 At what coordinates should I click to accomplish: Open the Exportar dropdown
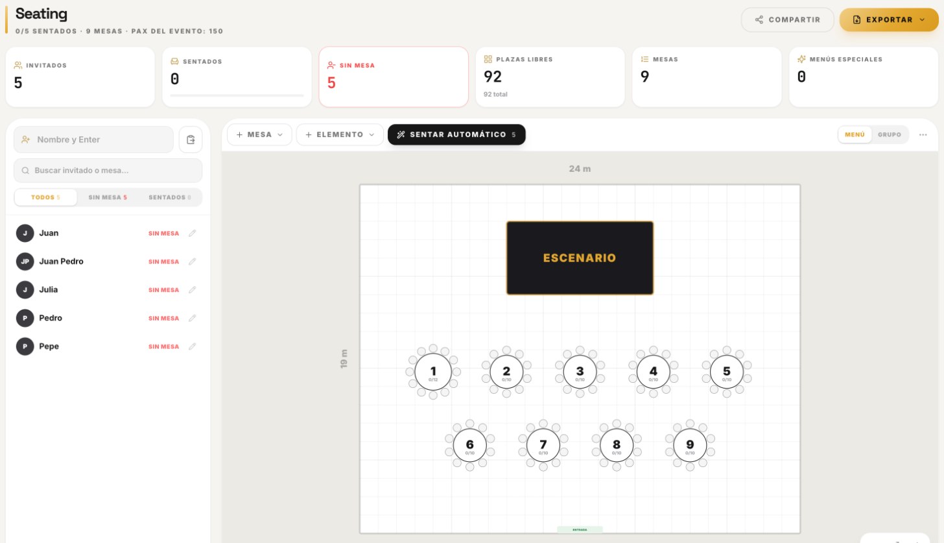coord(888,19)
